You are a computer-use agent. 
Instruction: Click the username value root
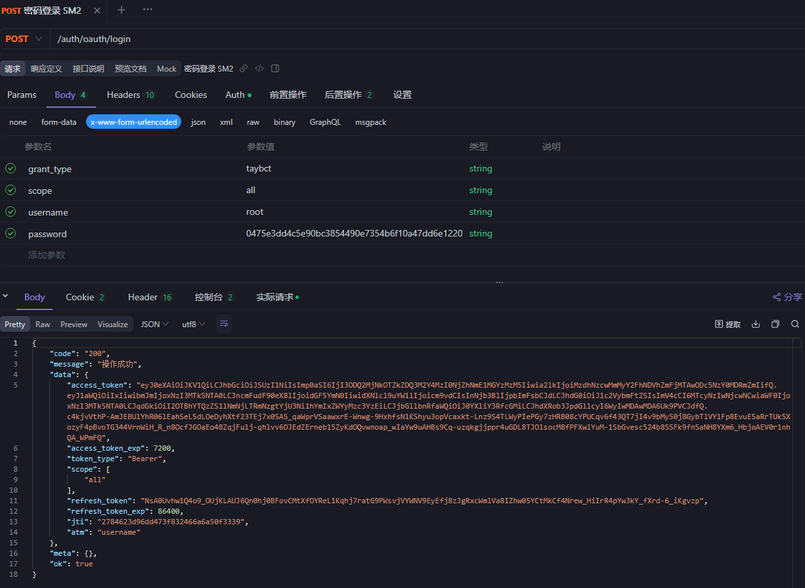click(255, 212)
